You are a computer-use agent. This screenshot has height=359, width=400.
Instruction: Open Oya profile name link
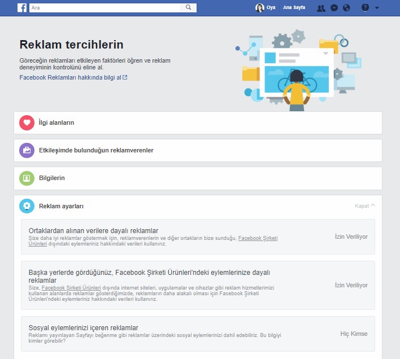click(x=271, y=8)
